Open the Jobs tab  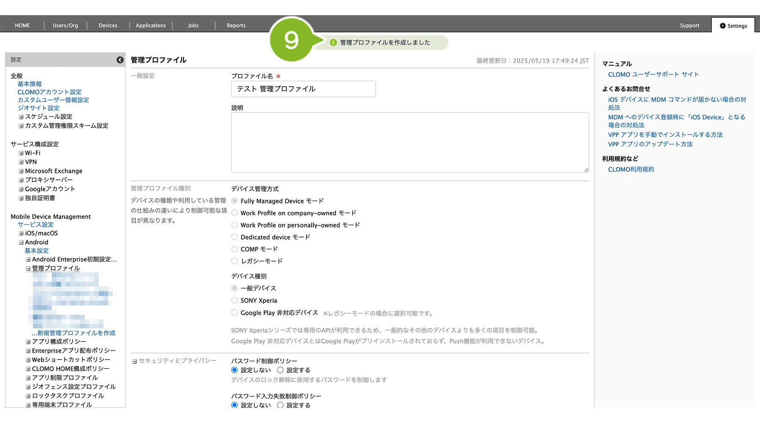(x=193, y=26)
